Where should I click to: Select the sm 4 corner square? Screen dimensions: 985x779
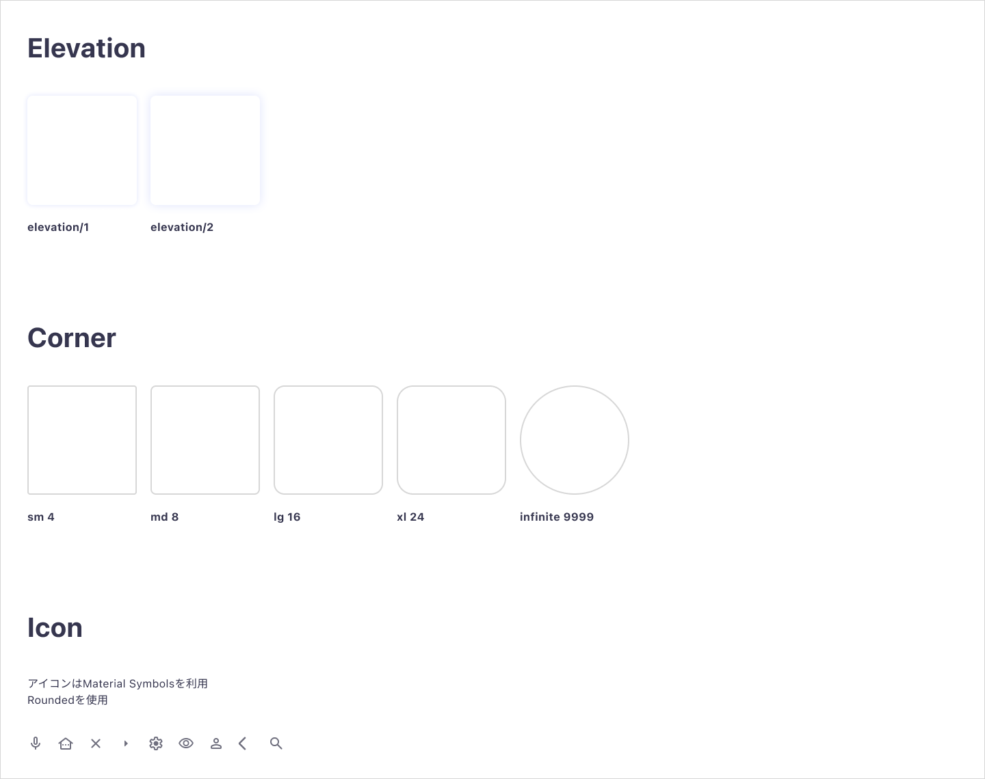click(82, 440)
